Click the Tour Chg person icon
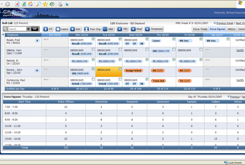Viewport: 245px width, 165px height. tap(87, 29)
